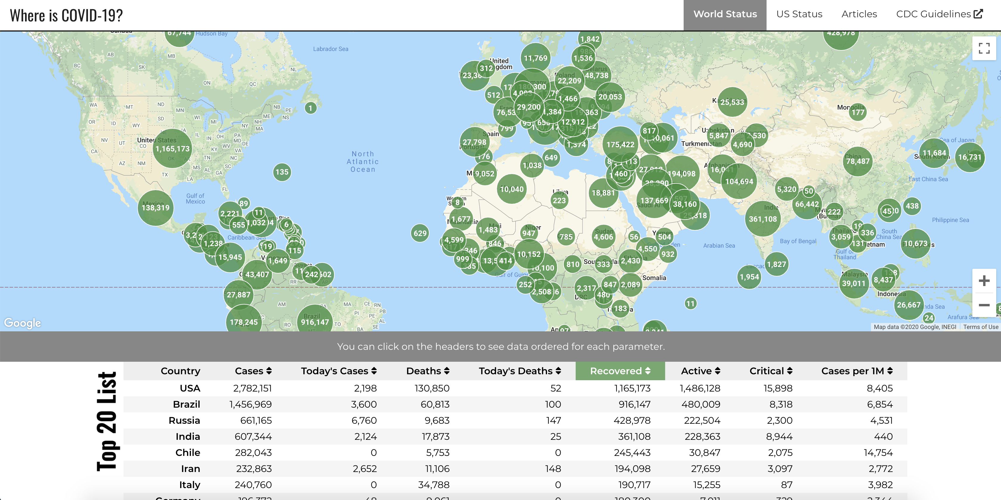
Task: Click the China 78,487 map bubble
Action: click(858, 161)
